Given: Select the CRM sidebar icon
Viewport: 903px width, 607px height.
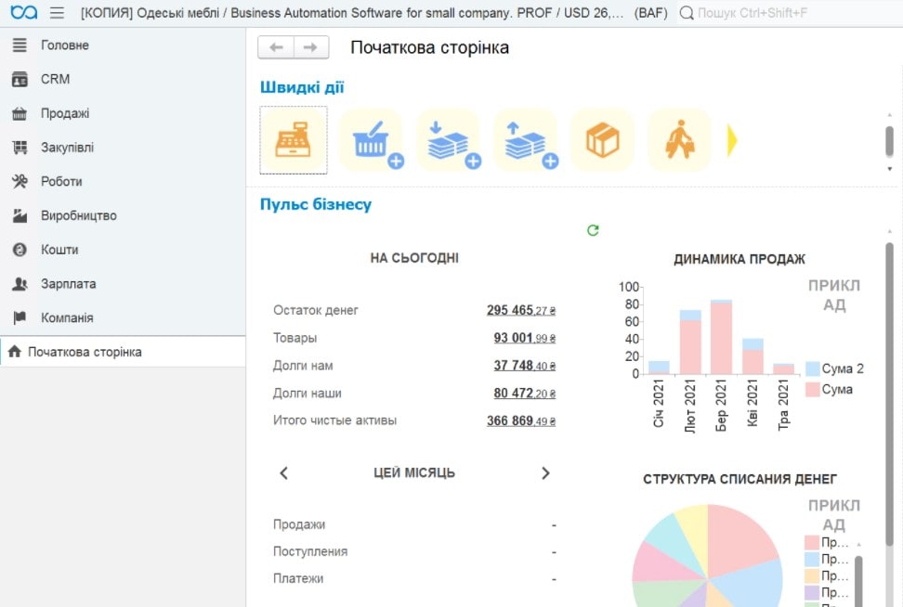Looking at the screenshot, I should point(20,79).
